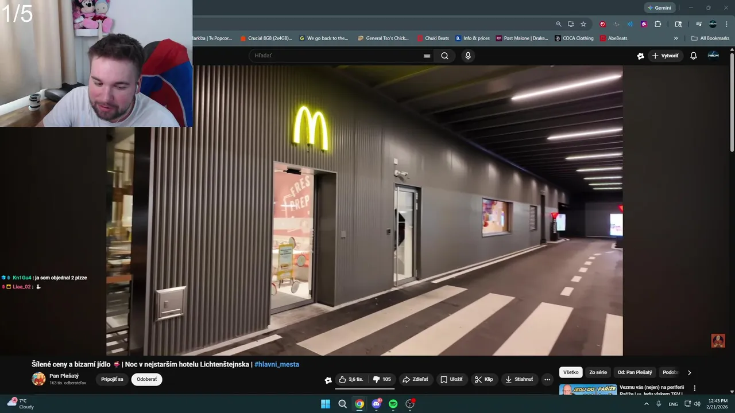Click the purple star extension icon

tap(644, 24)
